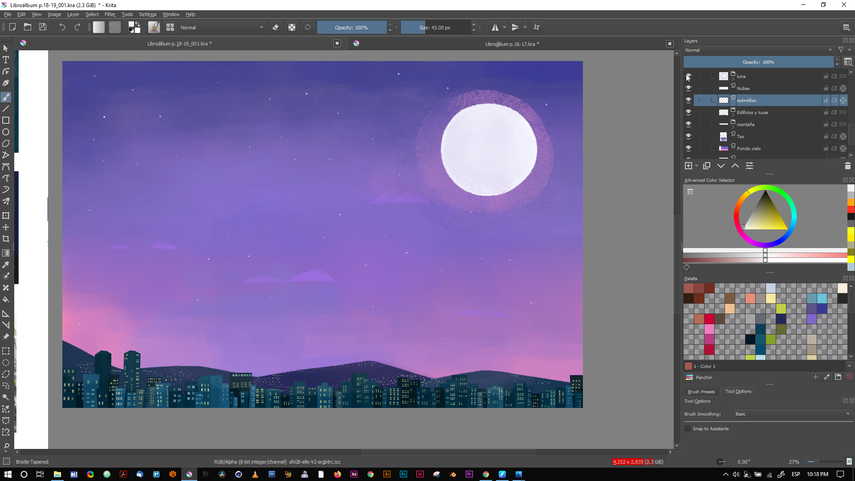Select the Elliptical Selection tool
This screenshot has width=855, height=481.
[6, 363]
